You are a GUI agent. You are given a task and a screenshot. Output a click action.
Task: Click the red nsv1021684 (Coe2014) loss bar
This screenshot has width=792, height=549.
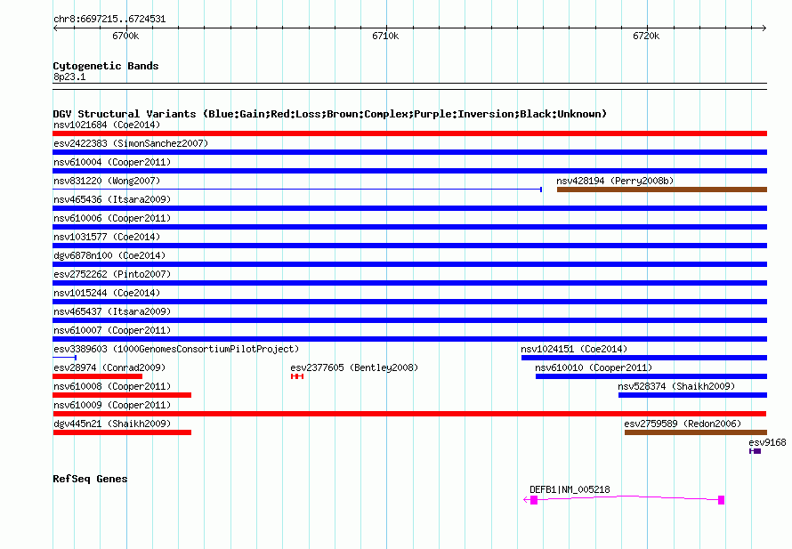(409, 133)
